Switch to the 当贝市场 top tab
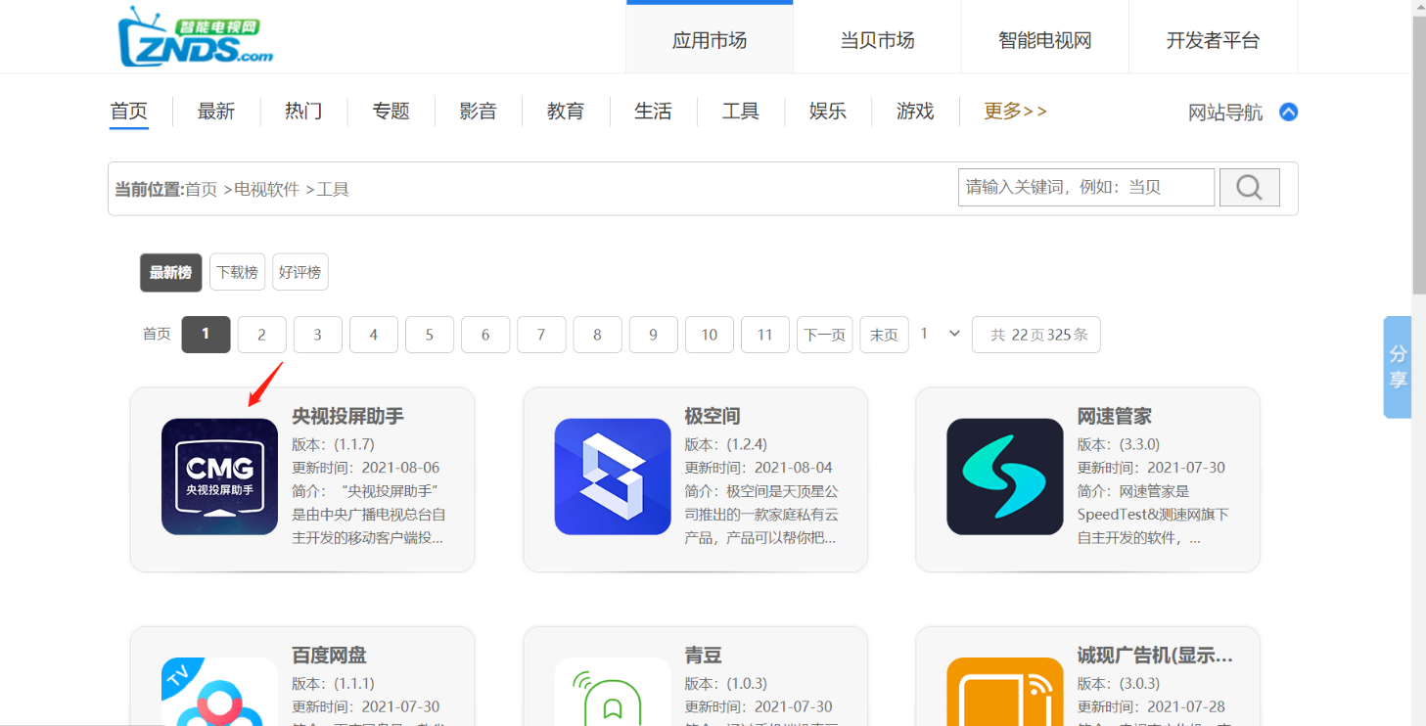Screen dimensions: 1426x726 pyautogui.click(x=877, y=40)
